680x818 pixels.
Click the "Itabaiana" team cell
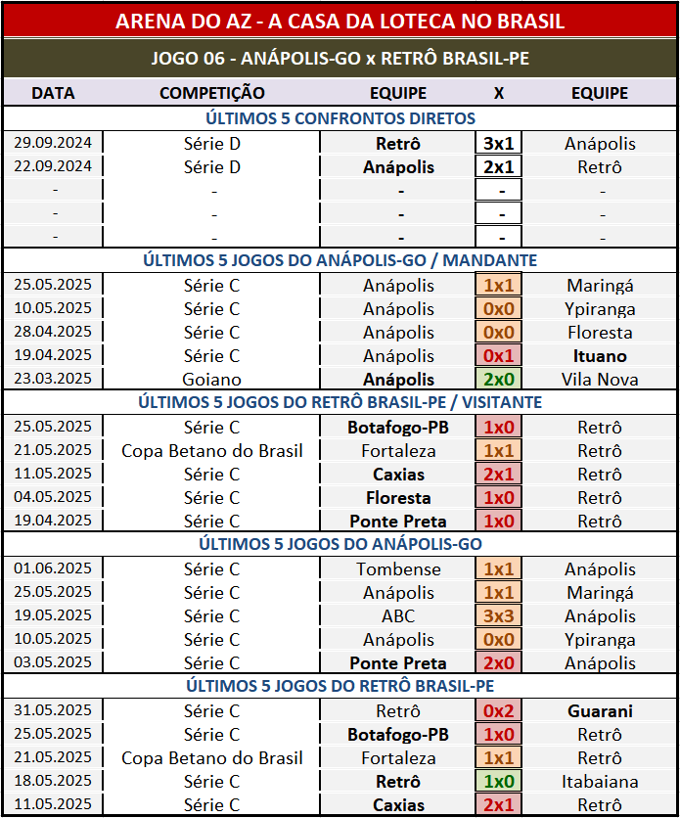(600, 782)
